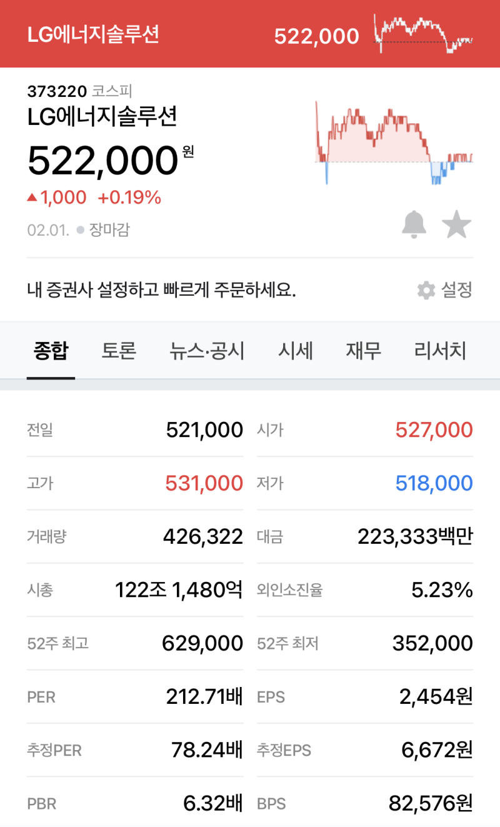Image resolution: width=500 pixels, height=827 pixels.
Task: Click the LG에너지솔루션 title in red header
Action: [93, 34]
